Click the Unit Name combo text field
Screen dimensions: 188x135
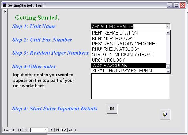(128, 26)
